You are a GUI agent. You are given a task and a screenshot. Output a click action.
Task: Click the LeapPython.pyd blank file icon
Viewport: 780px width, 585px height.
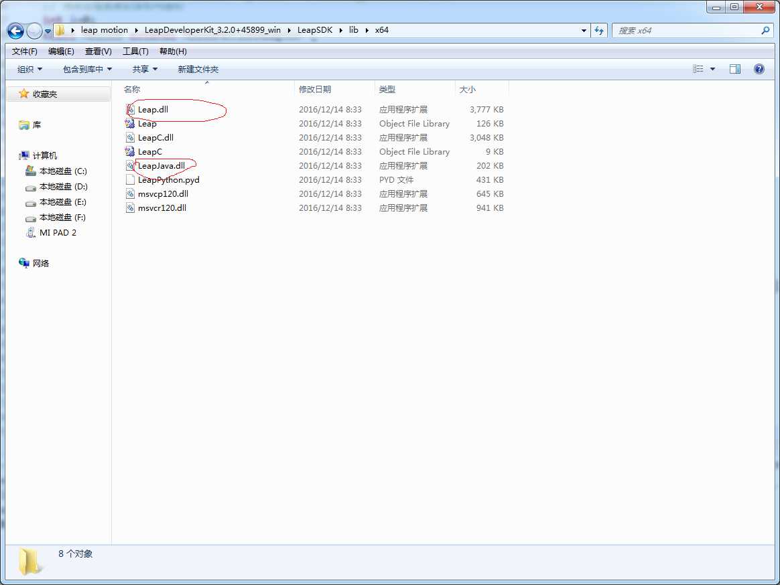(130, 180)
